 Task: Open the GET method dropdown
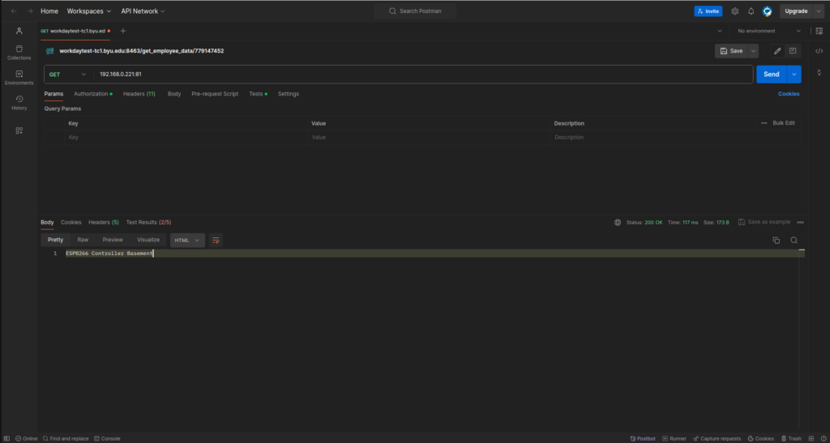[68, 75]
